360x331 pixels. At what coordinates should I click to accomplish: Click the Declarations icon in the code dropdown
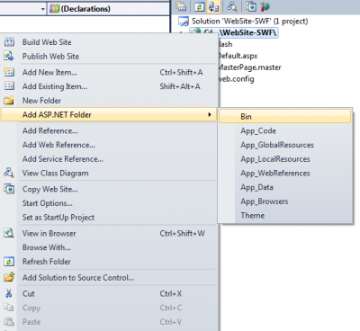point(54,9)
